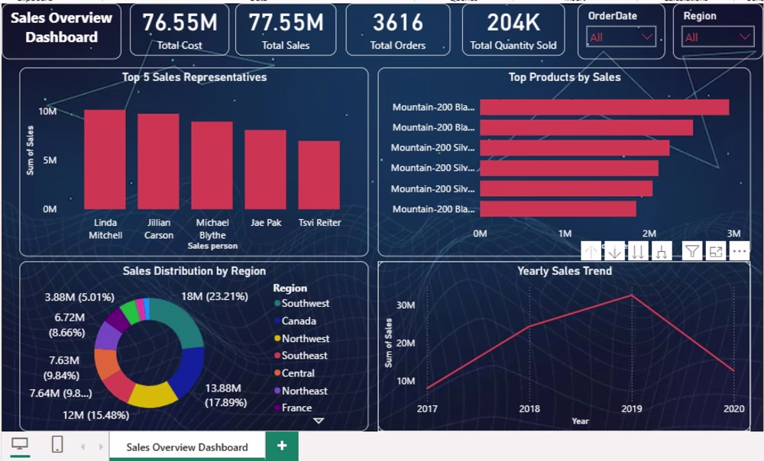Go to next level in hierarchy icon
Viewport: 764px width, 461px height.
point(638,252)
